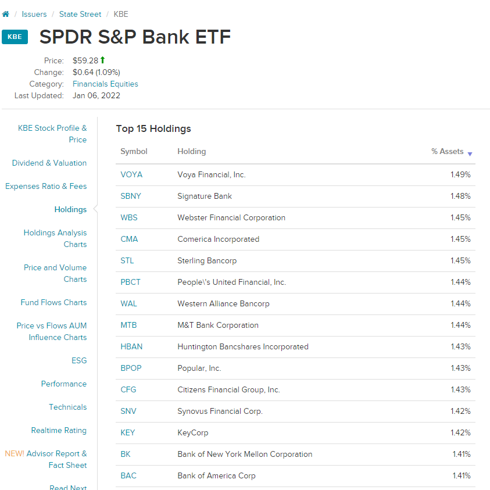Sort table by Symbol column header
This screenshot has width=490, height=490.
134,151
